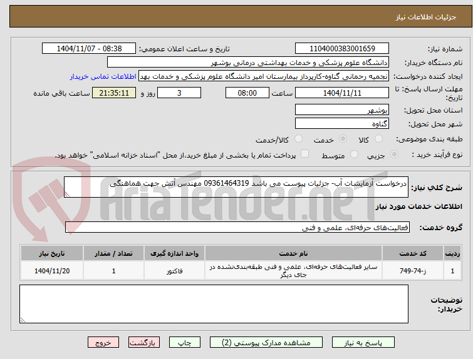The width and height of the screenshot is (473, 359).
Task: Click مشاهده مدارک پیوستی (2) button
Action: [266, 343]
